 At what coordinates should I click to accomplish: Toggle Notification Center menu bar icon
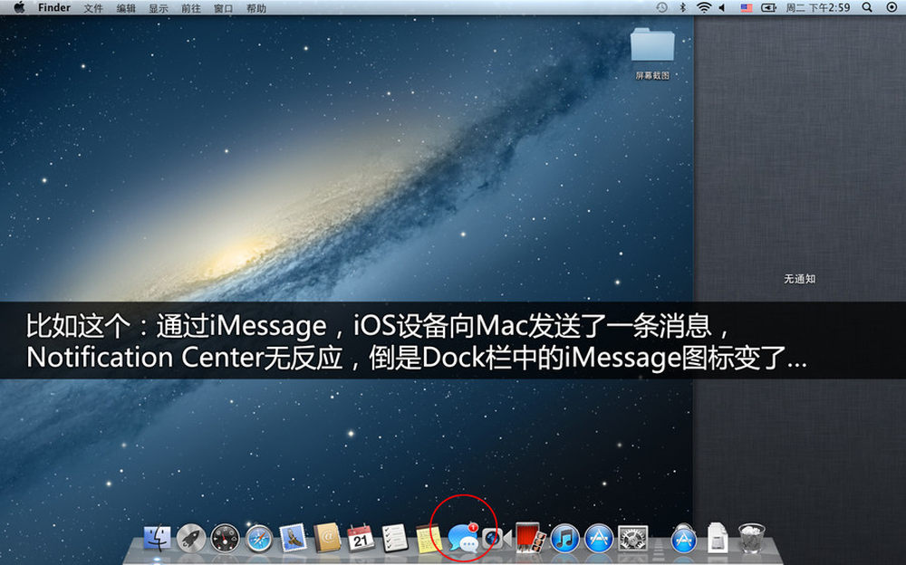[892, 7]
